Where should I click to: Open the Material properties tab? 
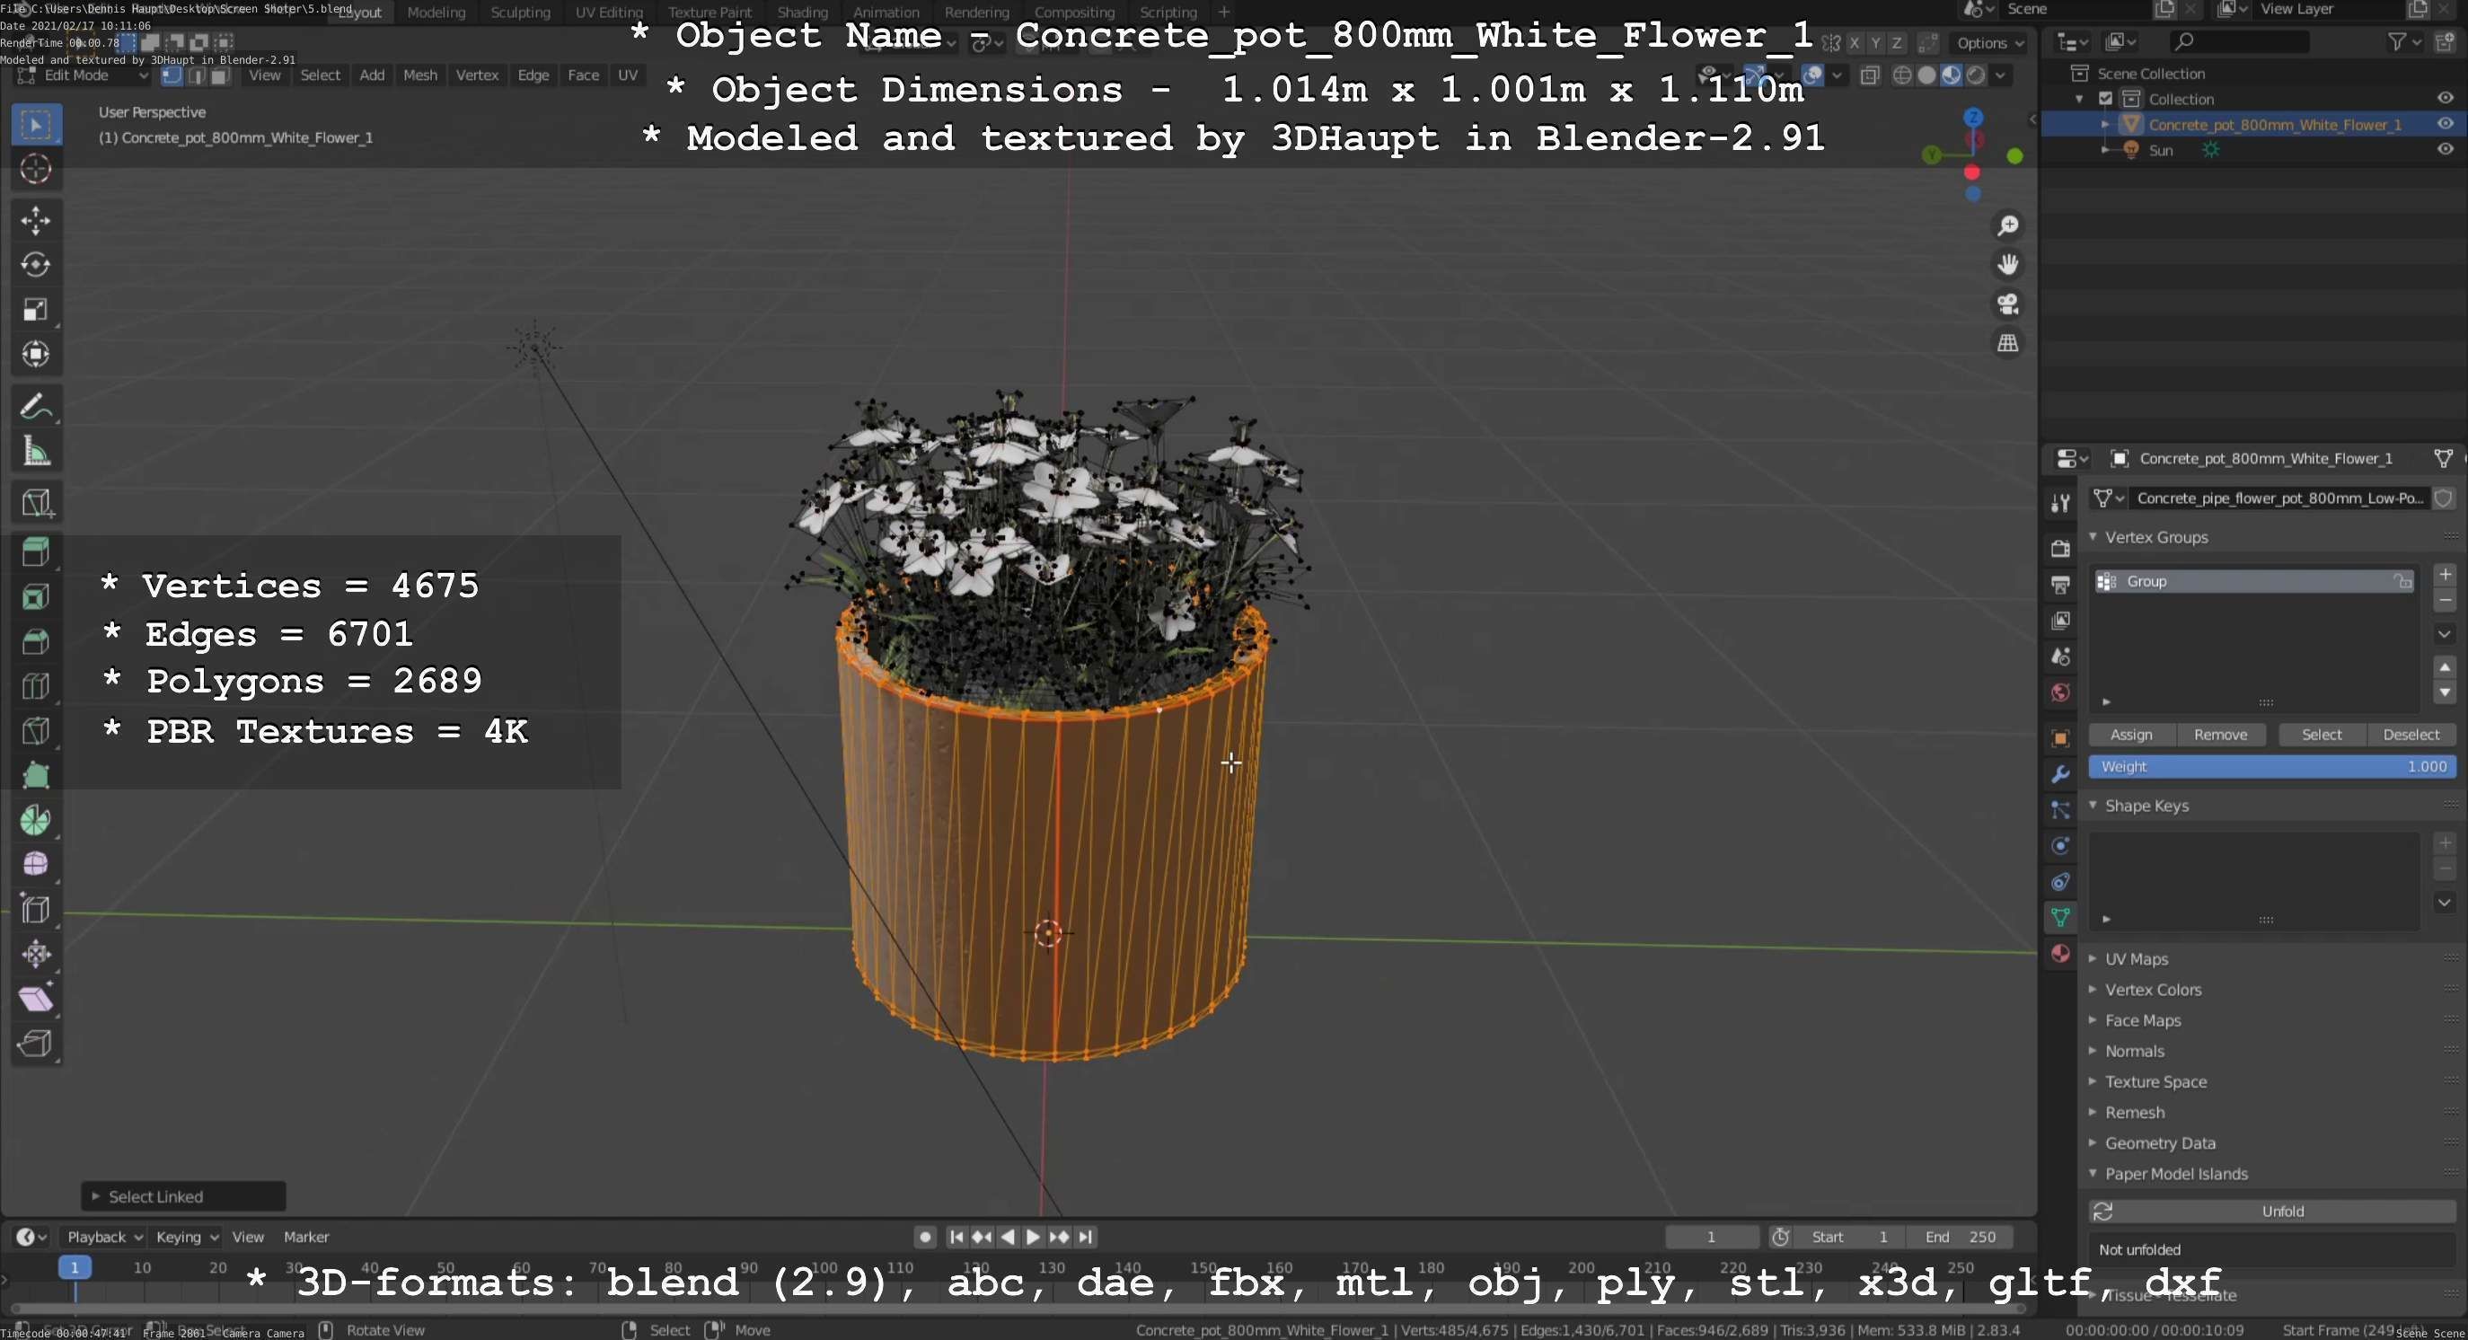point(2061,954)
